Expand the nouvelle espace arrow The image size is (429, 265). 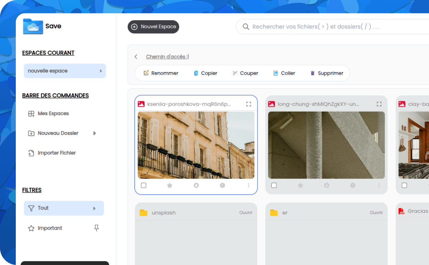pos(101,71)
